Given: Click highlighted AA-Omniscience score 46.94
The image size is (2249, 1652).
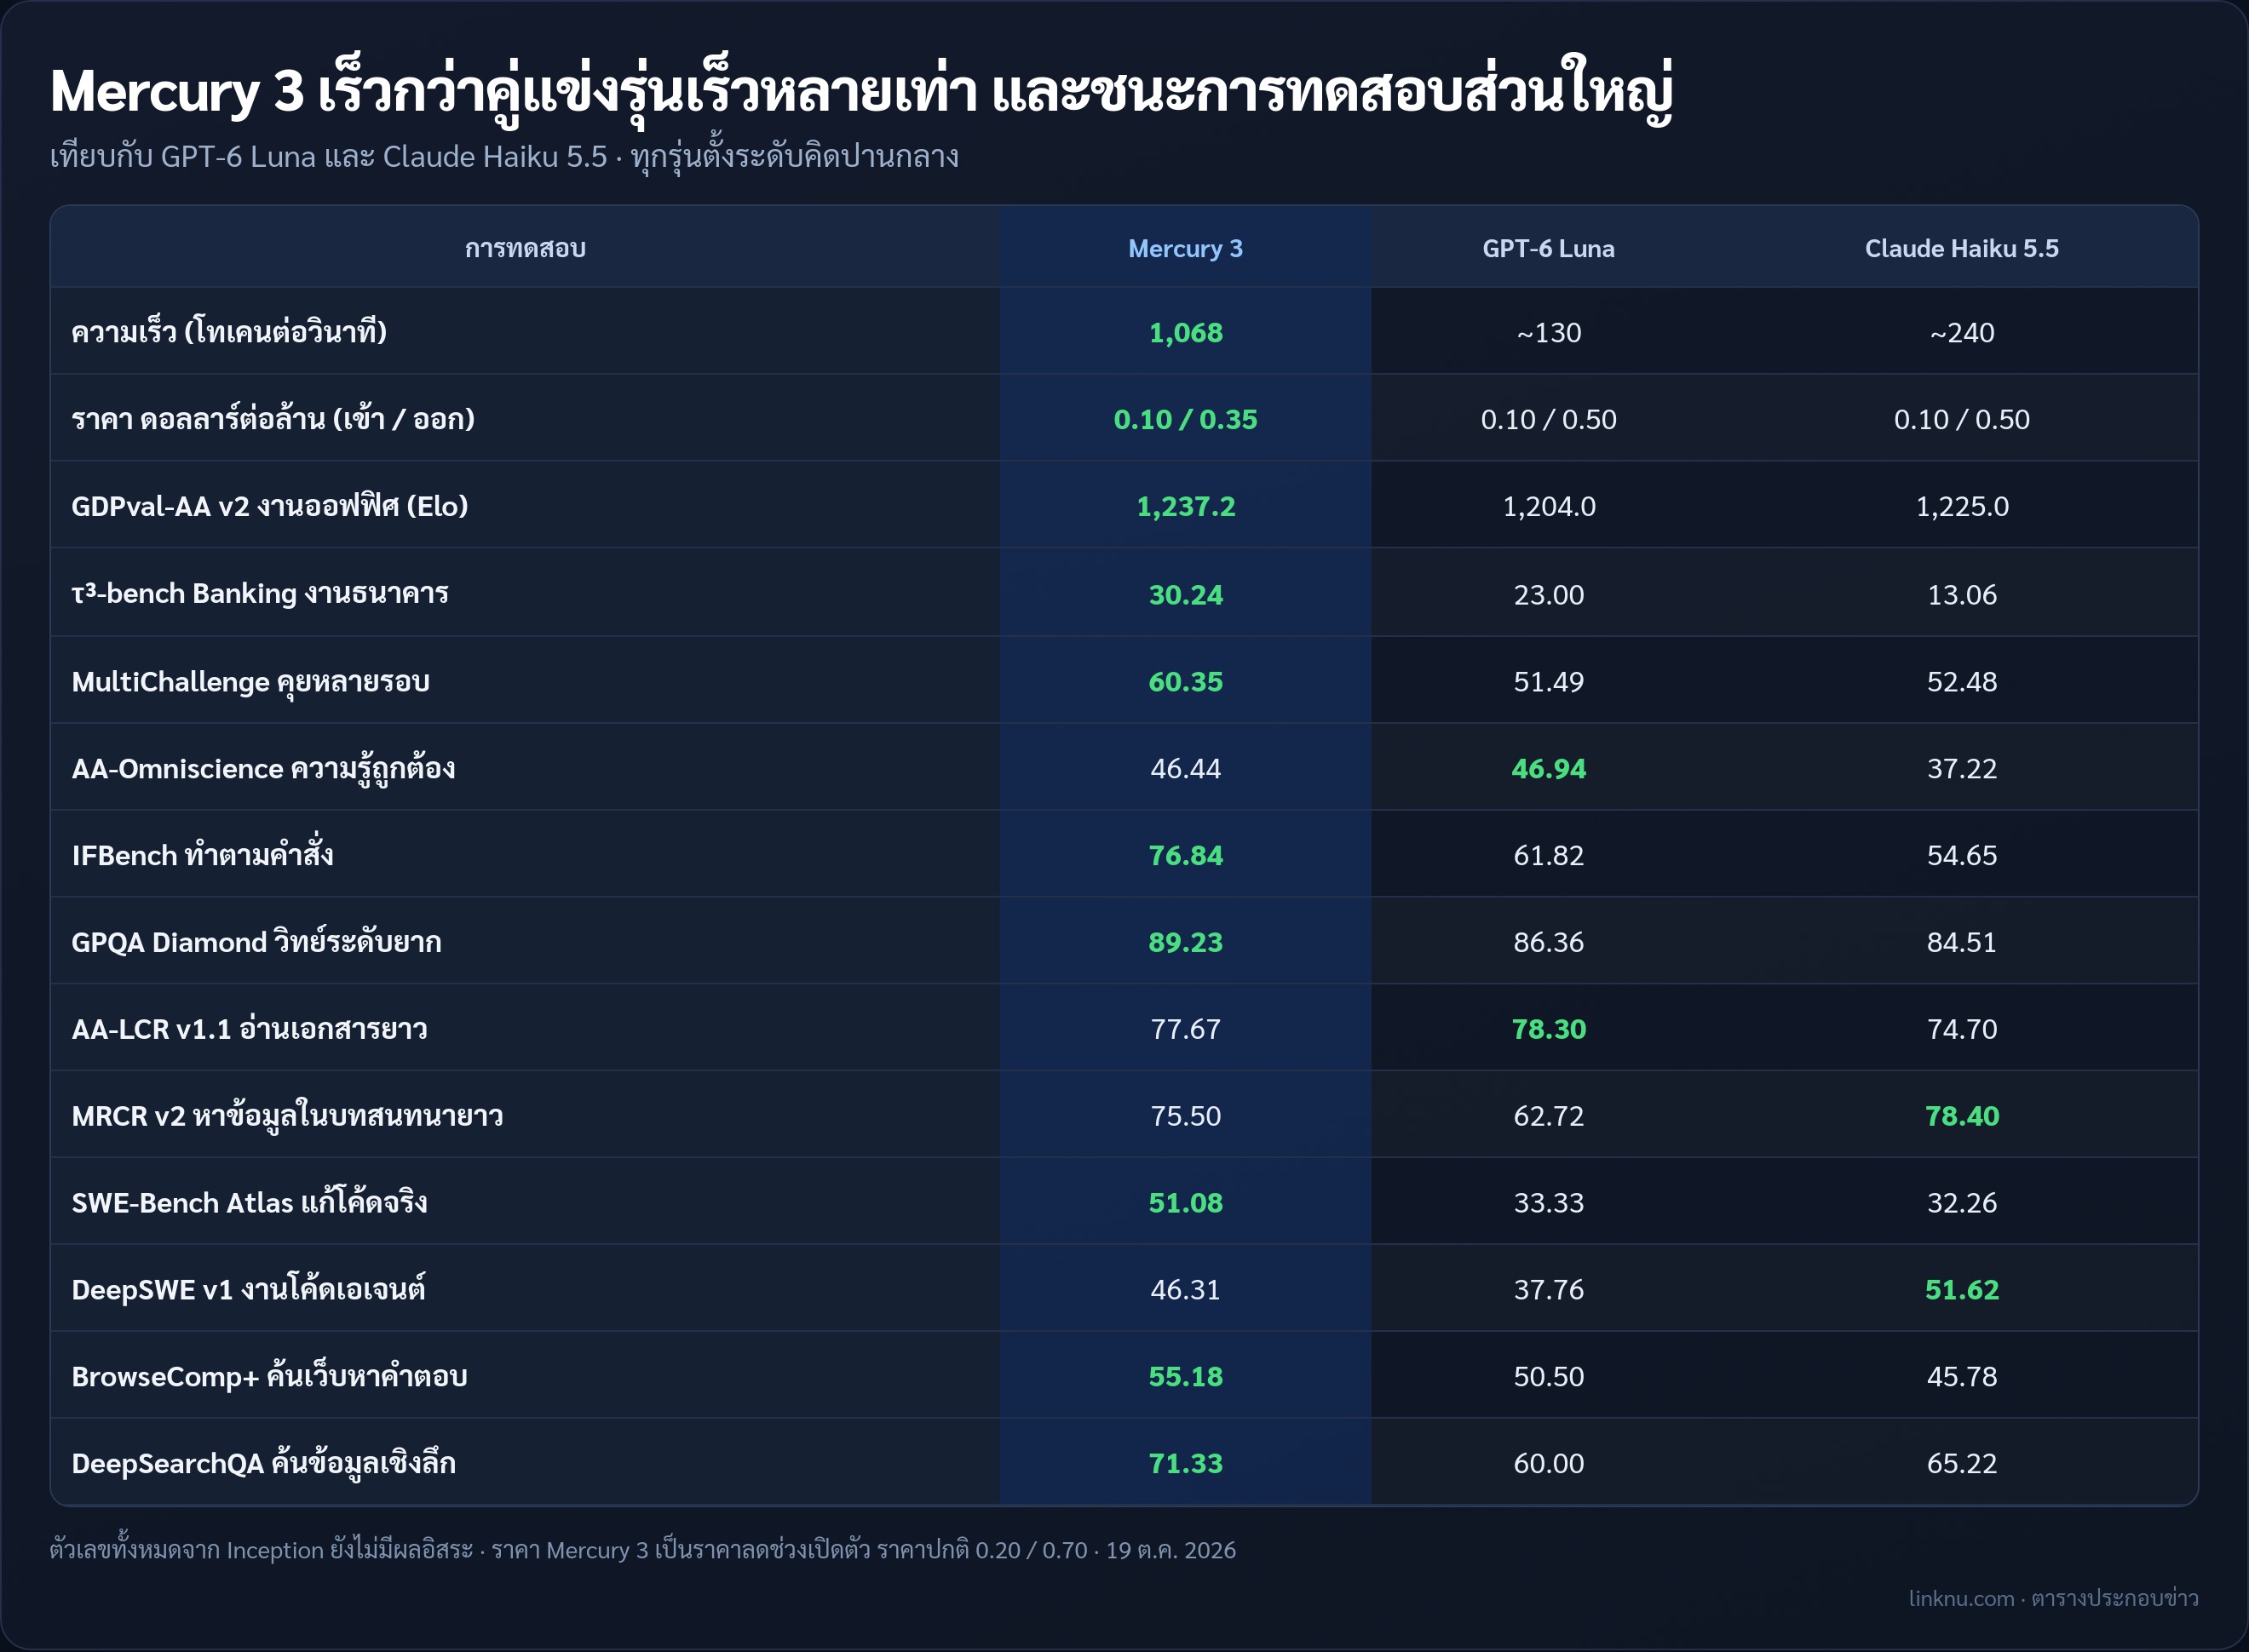Looking at the screenshot, I should (1548, 768).
